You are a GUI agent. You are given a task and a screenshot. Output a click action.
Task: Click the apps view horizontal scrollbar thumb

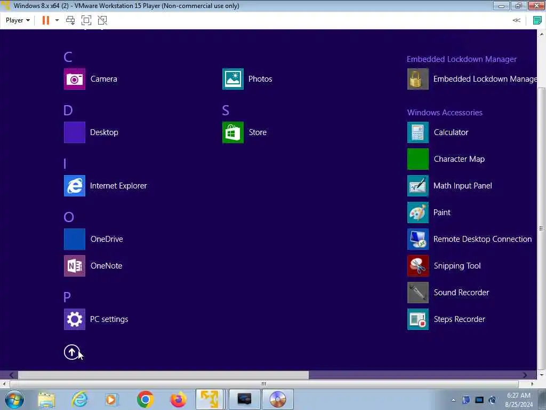click(163, 375)
